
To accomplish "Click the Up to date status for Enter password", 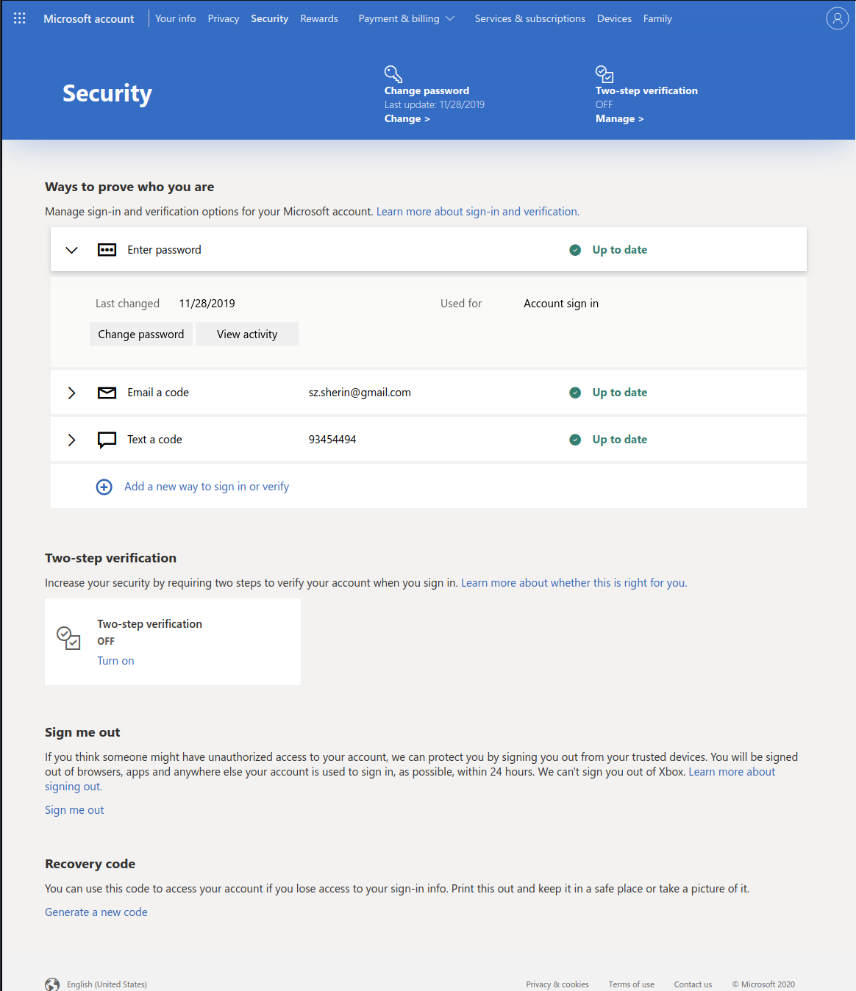I will pyautogui.click(x=620, y=250).
